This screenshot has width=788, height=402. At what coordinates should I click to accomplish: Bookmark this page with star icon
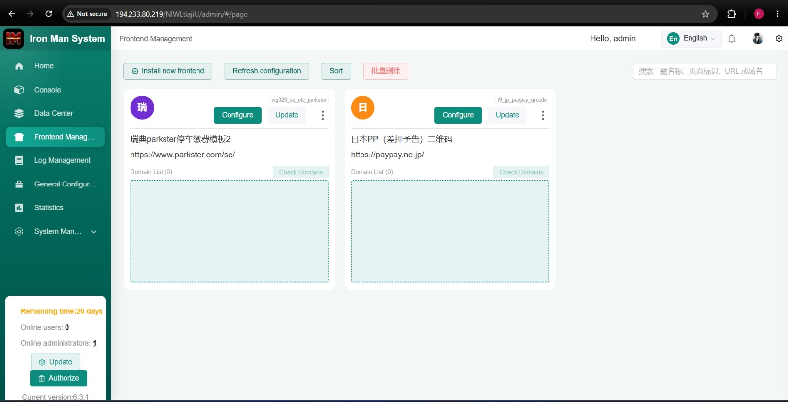(705, 14)
